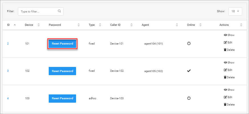
Task: Click the power icon in the device 101 row
Action: coord(189,43)
